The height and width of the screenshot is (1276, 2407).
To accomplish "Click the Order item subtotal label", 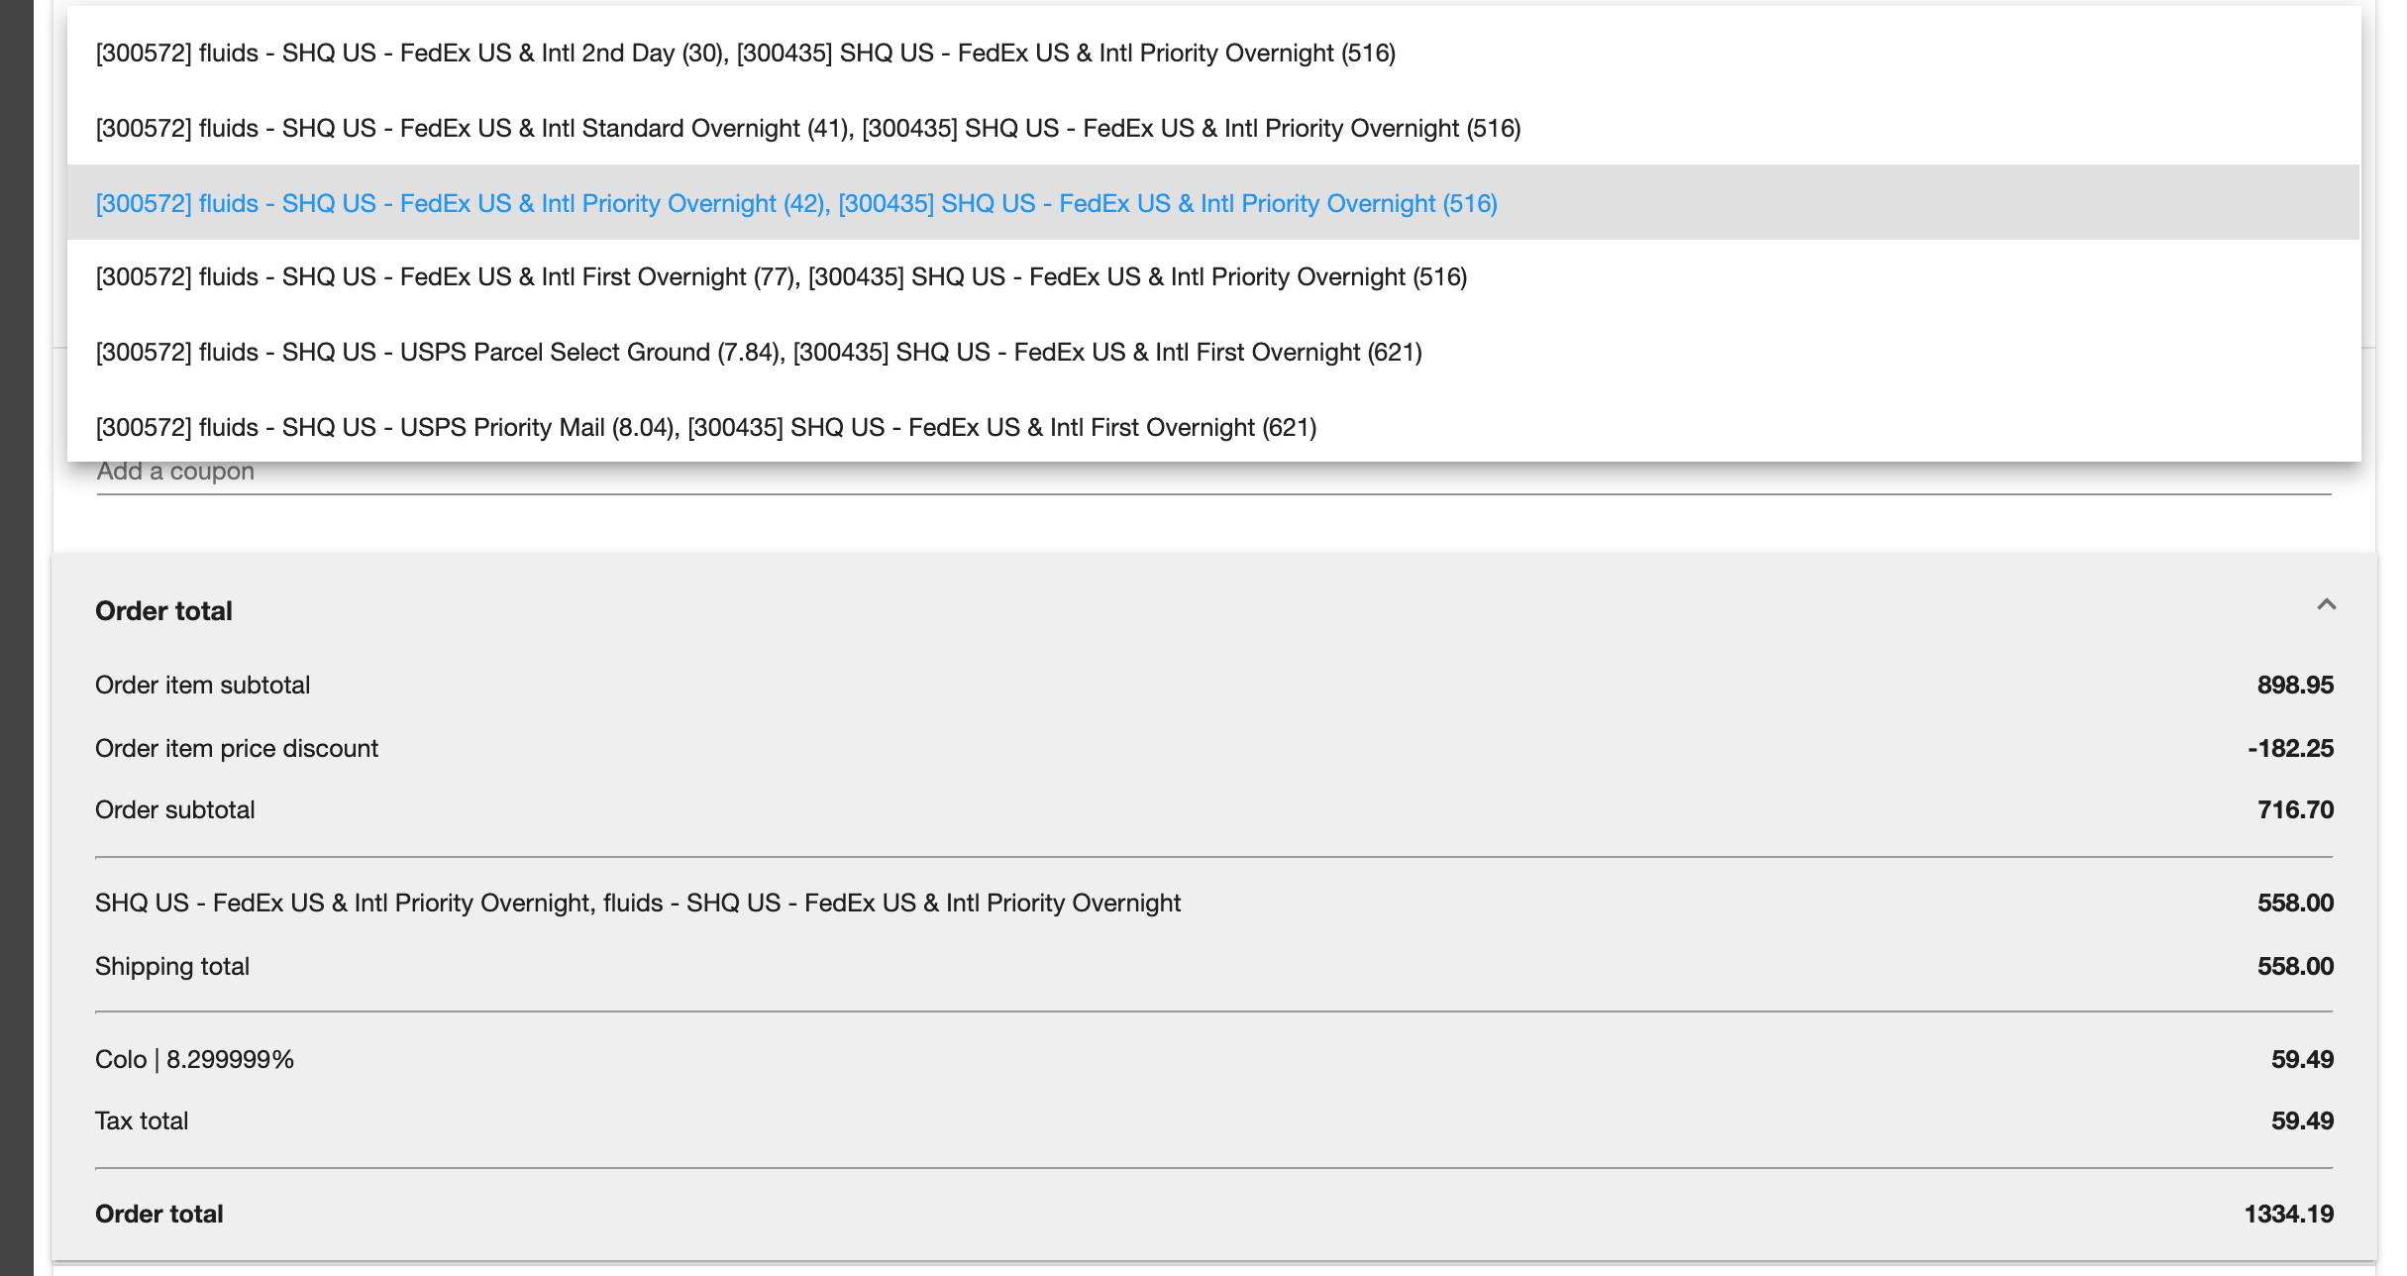I will click(202, 686).
